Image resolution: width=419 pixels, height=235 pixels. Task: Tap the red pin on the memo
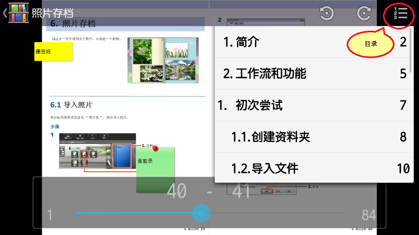coord(156,149)
